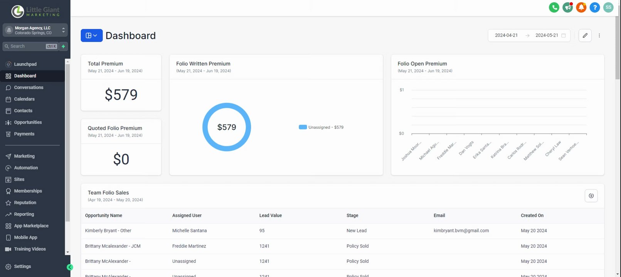Click the Search field in the sidebar
The height and width of the screenshot is (277, 621).
(30, 46)
